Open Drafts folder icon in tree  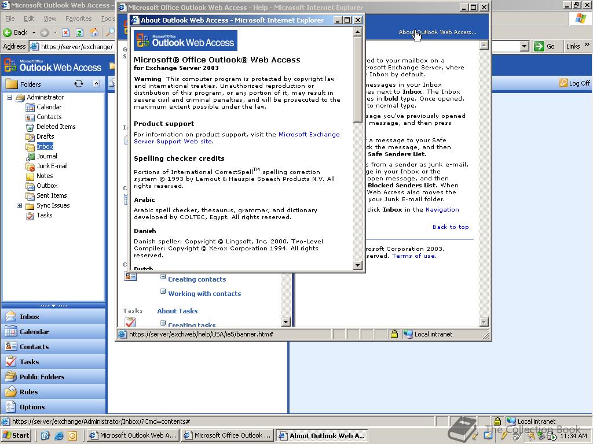point(30,136)
